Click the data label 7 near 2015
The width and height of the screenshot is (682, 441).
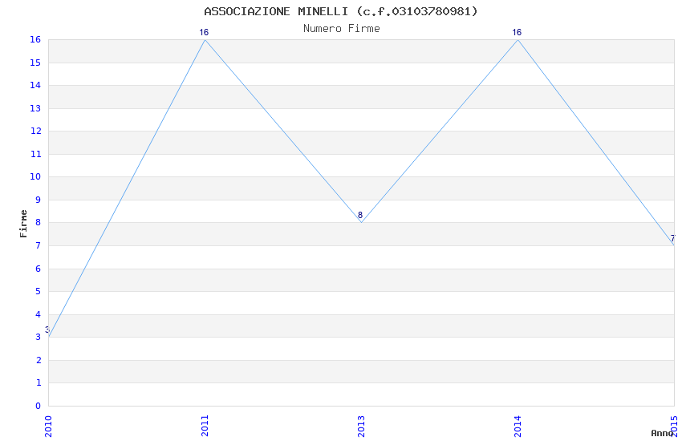673,238
